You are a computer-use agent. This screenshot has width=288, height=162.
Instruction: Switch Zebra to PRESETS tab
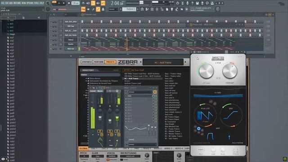tap(110, 62)
